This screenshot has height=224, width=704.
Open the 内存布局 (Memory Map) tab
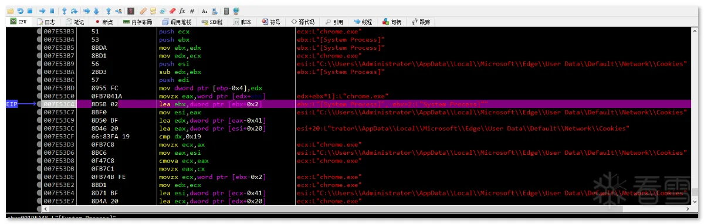138,22
